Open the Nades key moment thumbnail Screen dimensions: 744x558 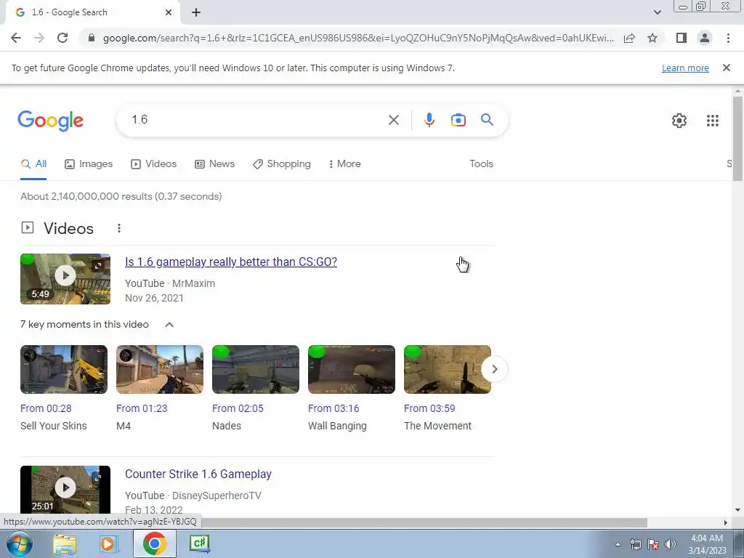tap(255, 369)
